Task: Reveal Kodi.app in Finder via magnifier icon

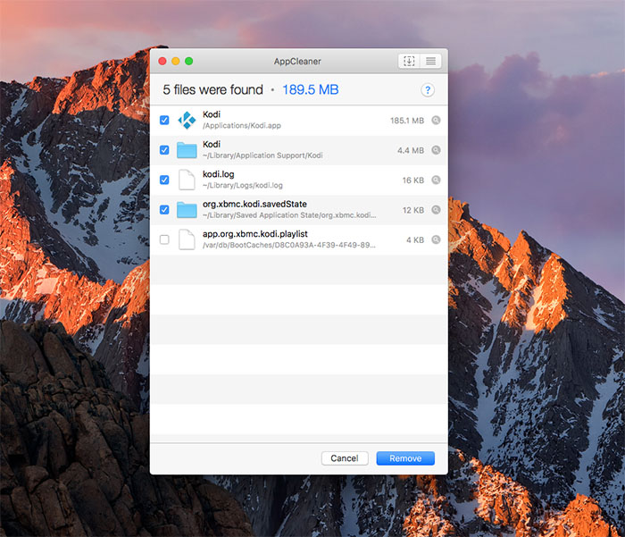Action: [436, 120]
